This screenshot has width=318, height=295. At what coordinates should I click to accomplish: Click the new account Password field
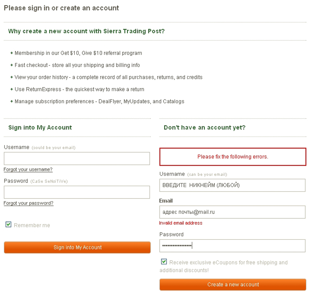click(232, 246)
